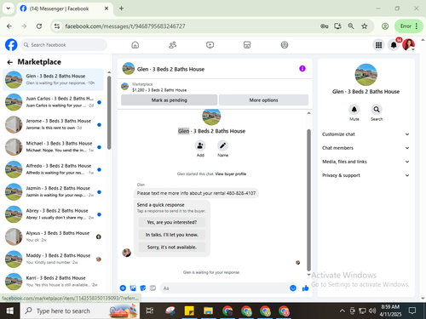This screenshot has height=319, width=426.
Task: Click Mark as pending button
Action: tap(170, 100)
